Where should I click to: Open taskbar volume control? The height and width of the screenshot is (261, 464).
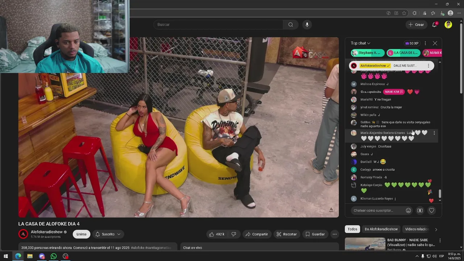pyautogui.click(x=434, y=256)
